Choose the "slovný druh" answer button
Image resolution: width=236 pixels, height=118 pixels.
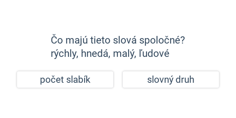pos(171,79)
